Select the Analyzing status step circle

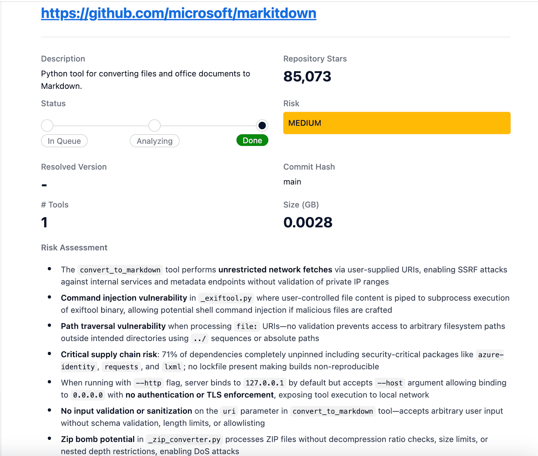point(154,126)
